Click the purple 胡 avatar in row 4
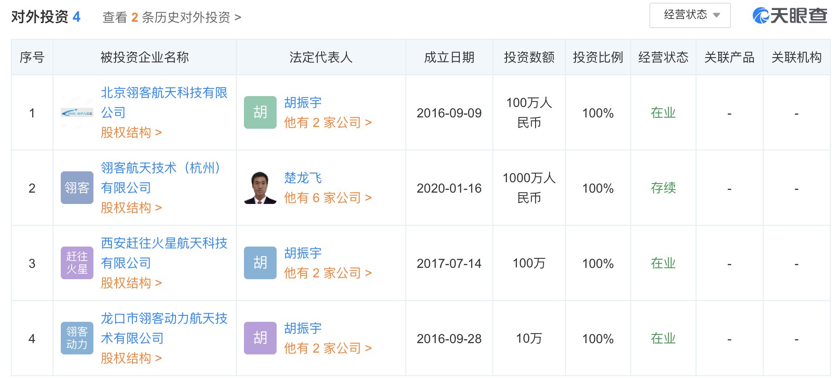 [260, 338]
